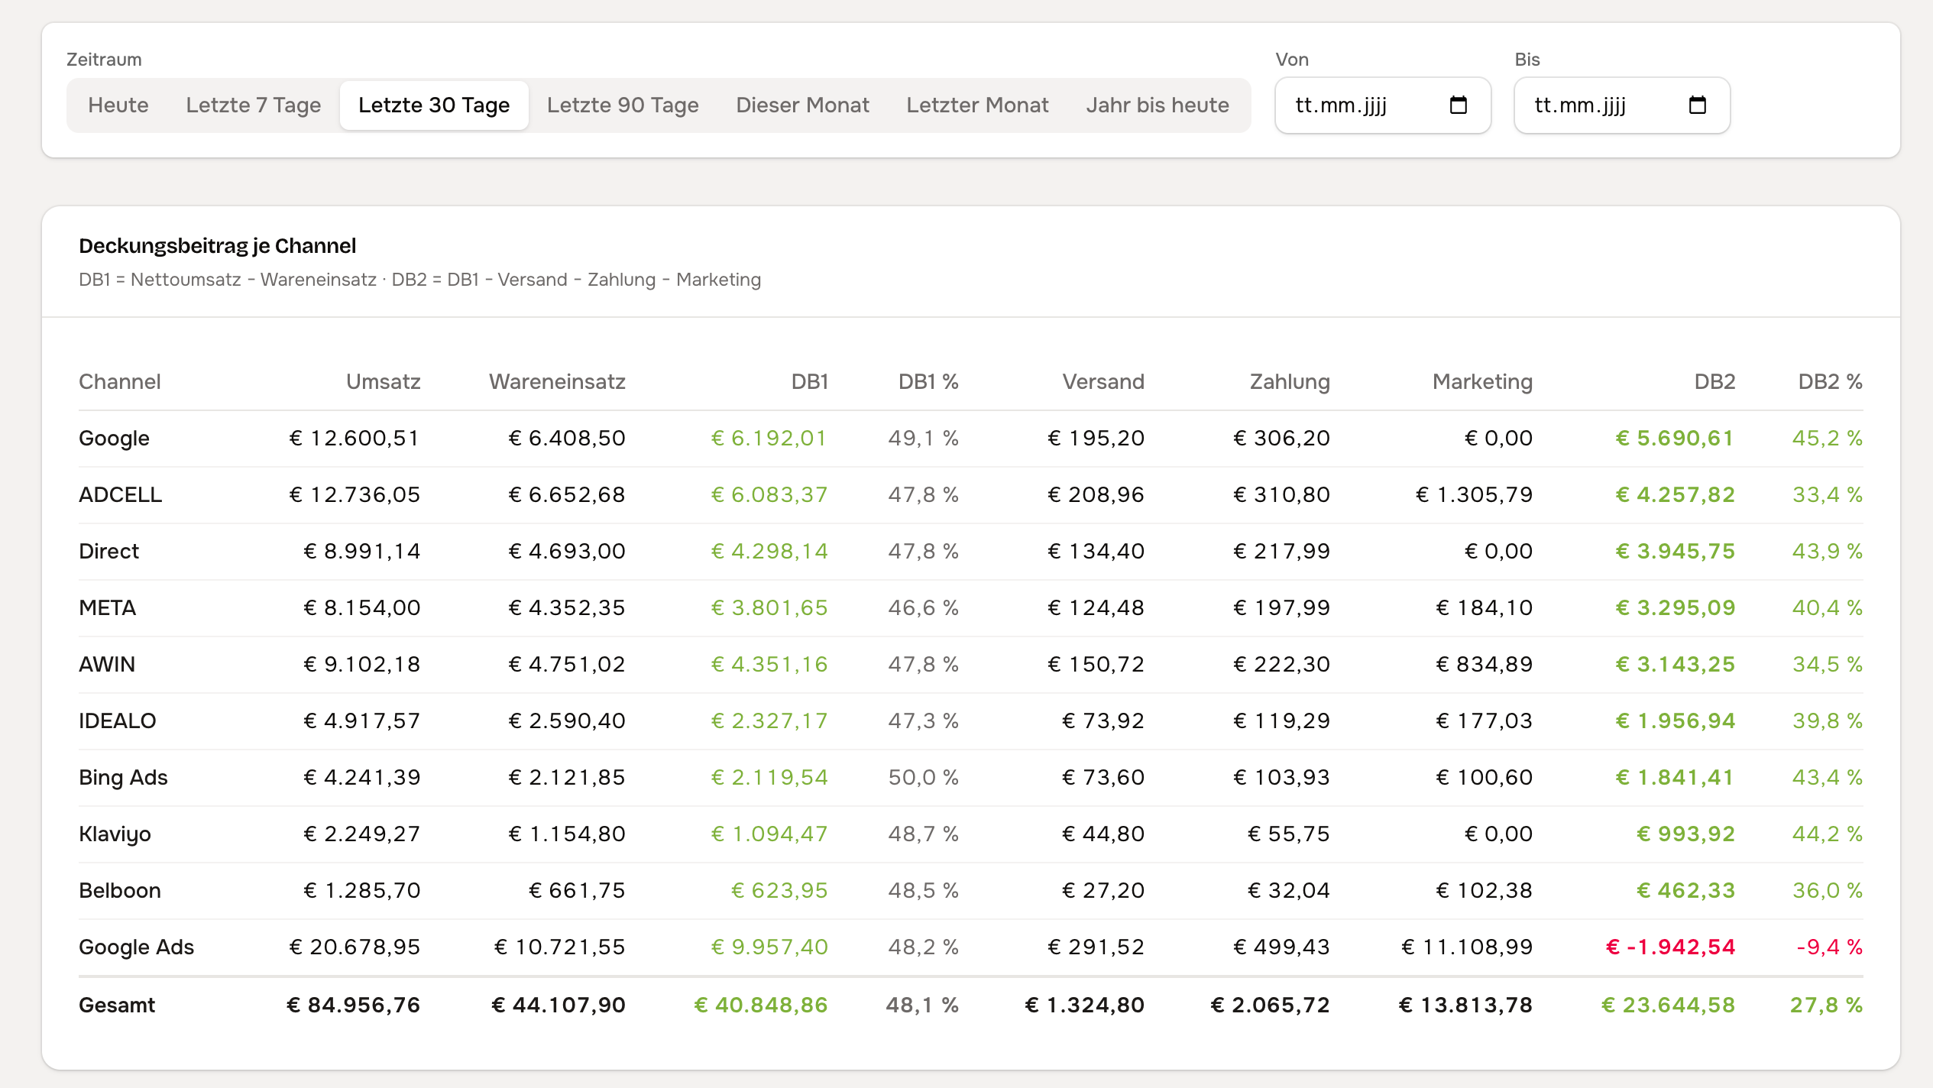Click into the Bis date field
Screen dimensions: 1933x1088
point(1622,105)
